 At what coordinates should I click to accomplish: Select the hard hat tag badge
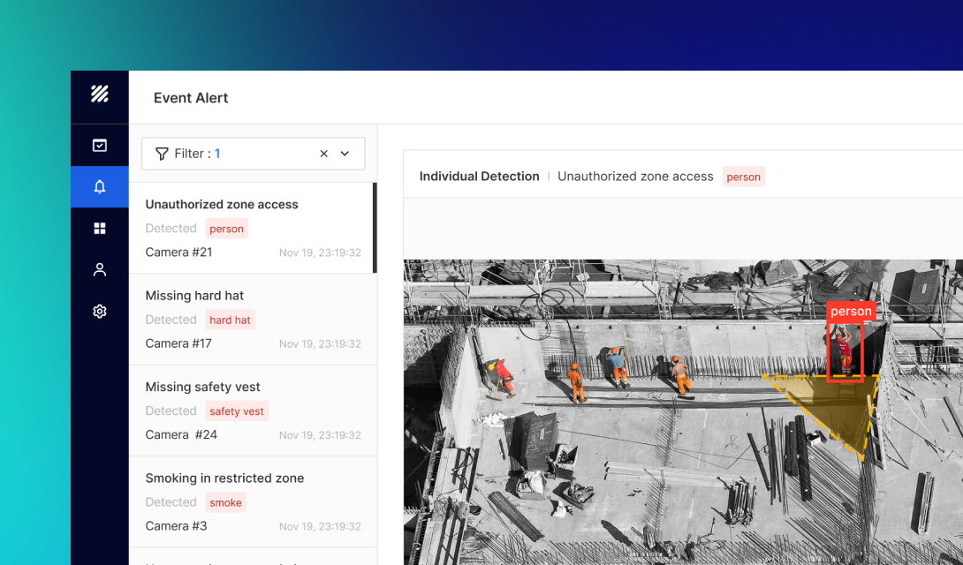(x=230, y=320)
